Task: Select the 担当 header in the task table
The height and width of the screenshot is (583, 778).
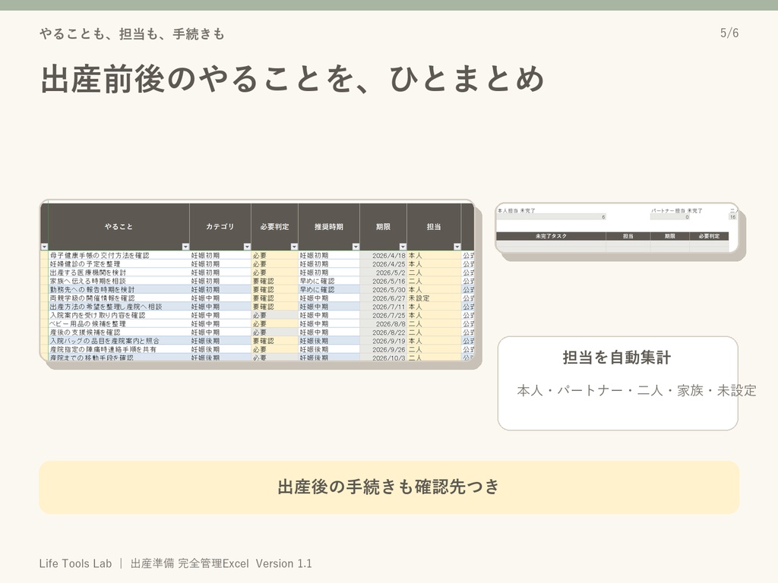Action: click(434, 226)
